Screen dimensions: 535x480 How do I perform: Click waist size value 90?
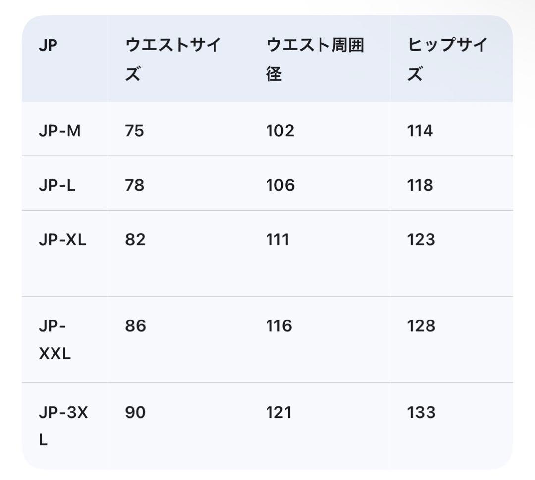pos(135,412)
